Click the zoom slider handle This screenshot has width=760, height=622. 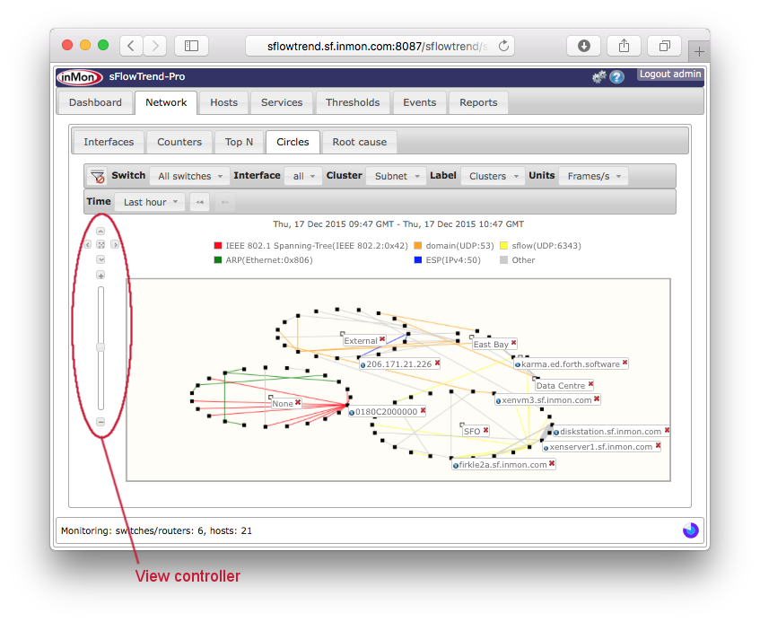[x=100, y=347]
